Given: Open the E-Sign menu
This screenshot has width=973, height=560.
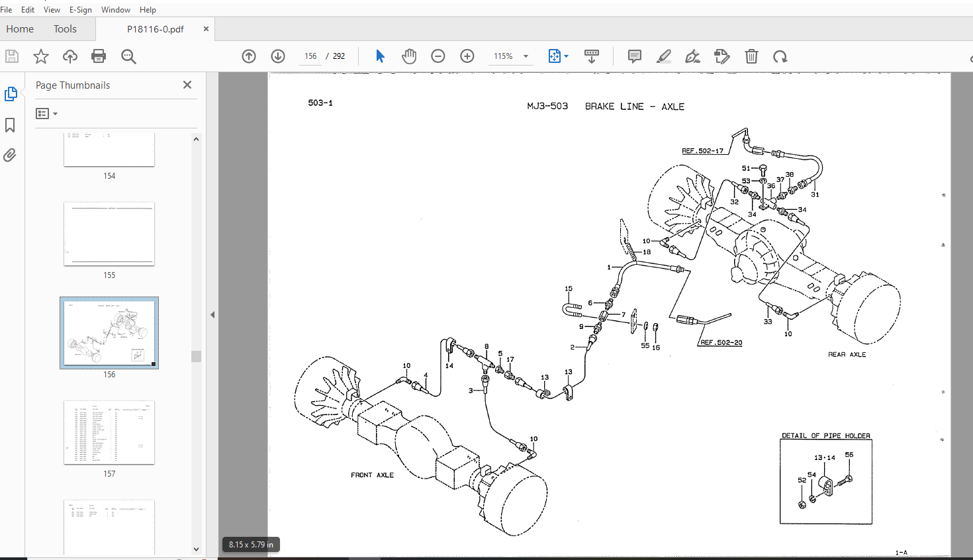Looking at the screenshot, I should click(81, 9).
